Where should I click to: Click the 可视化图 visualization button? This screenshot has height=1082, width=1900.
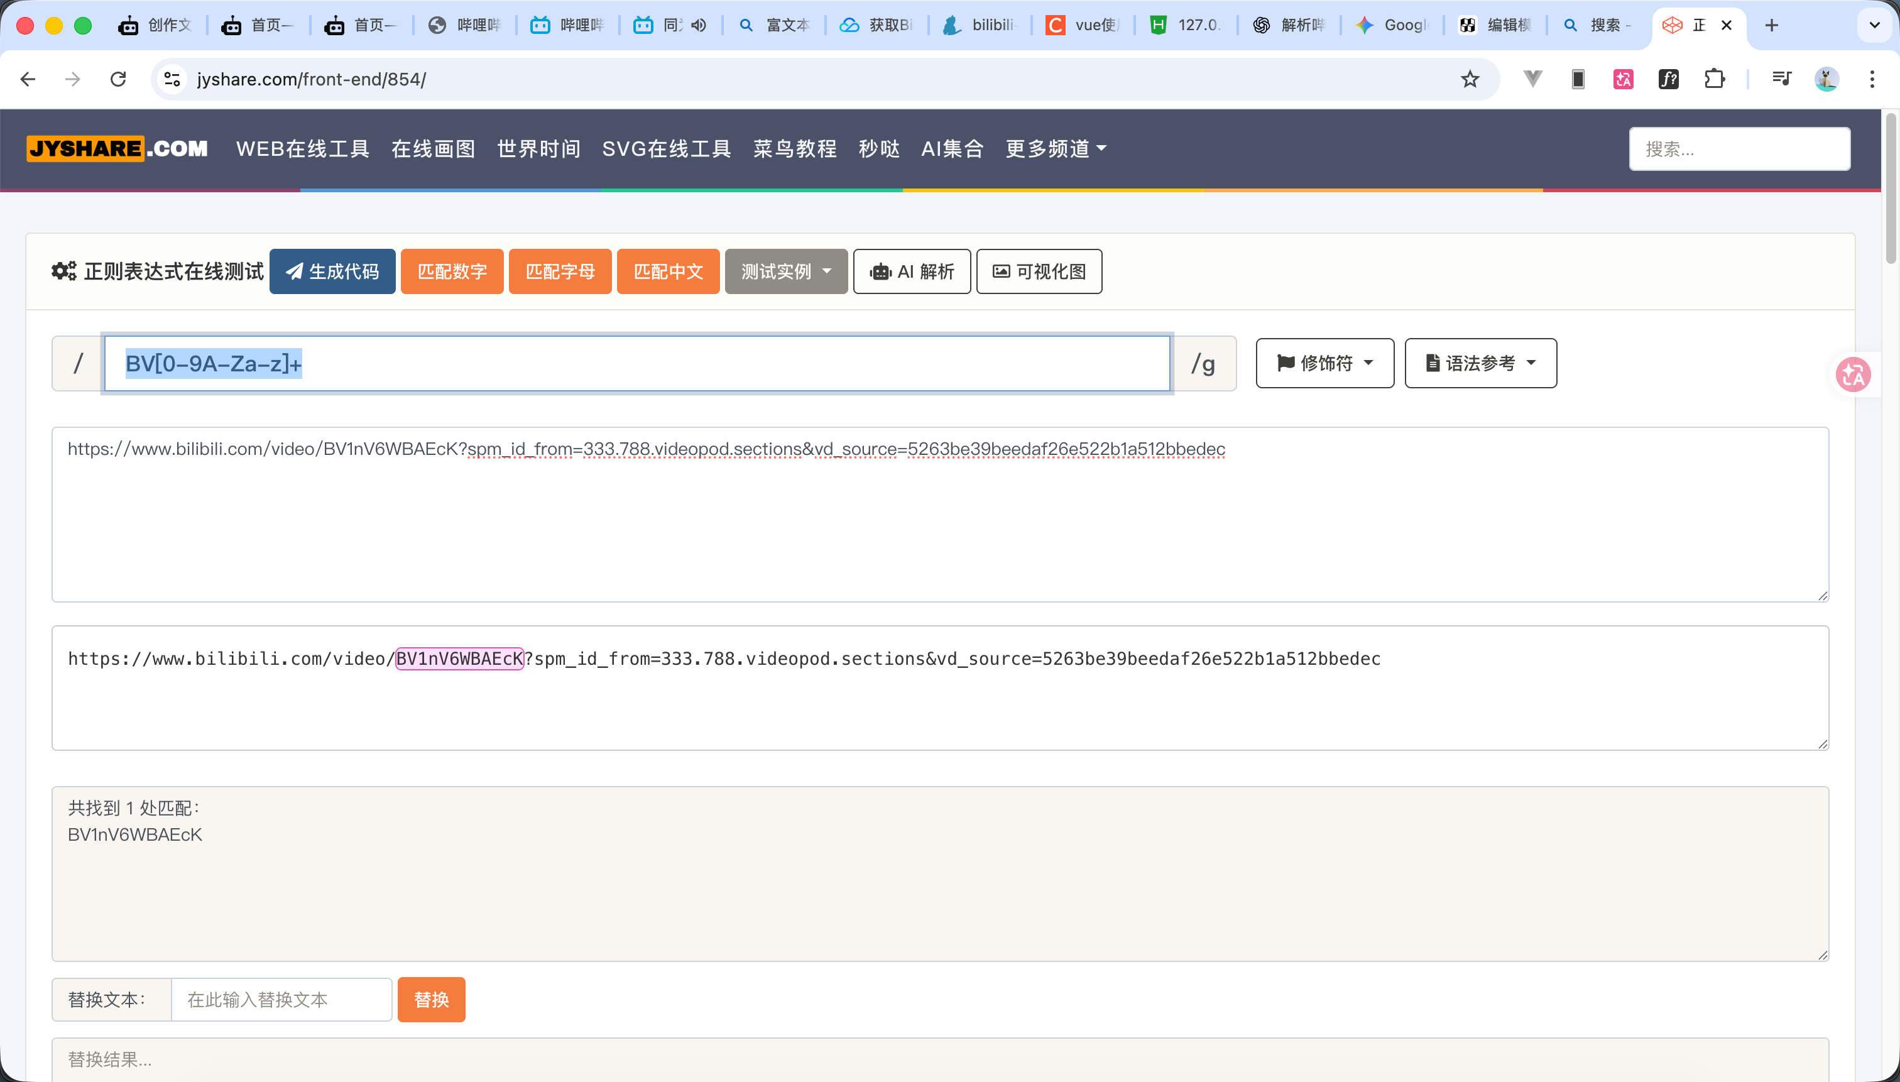[x=1038, y=272]
